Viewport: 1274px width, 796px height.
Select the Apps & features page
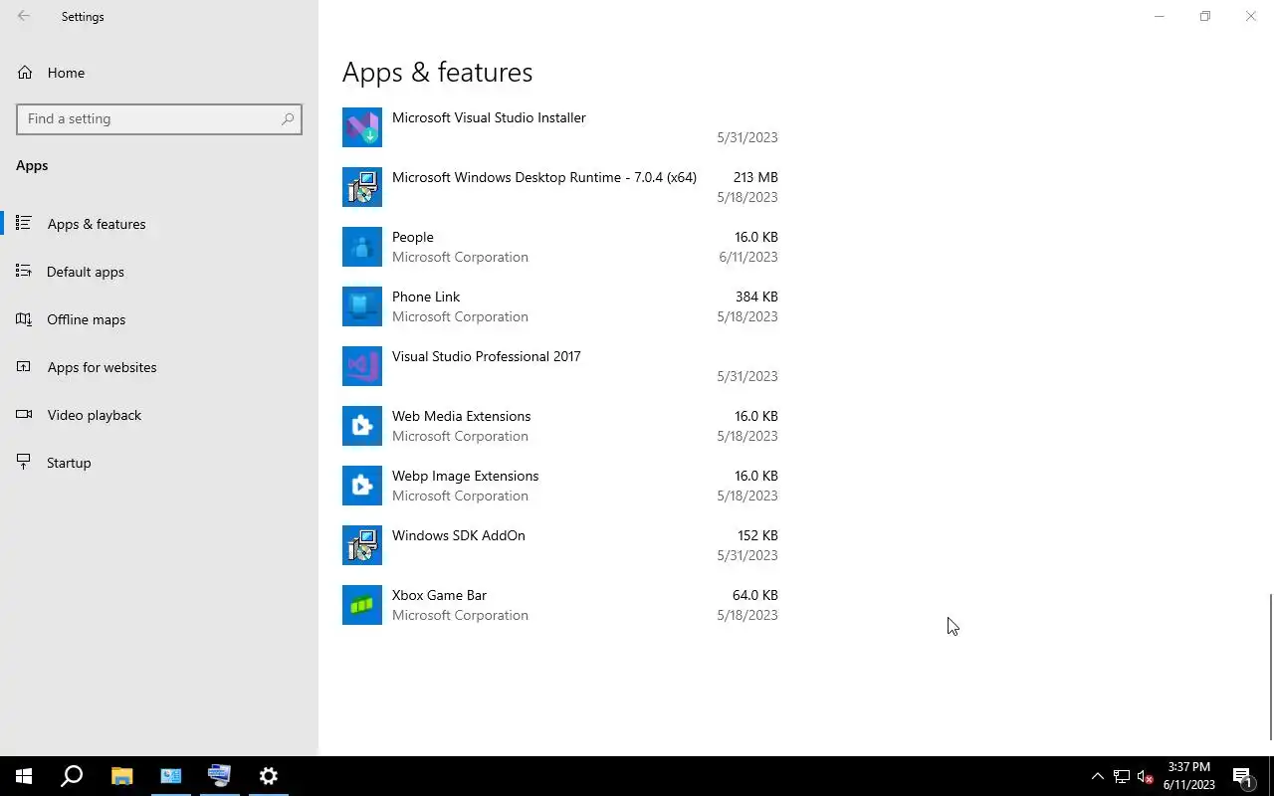pyautogui.click(x=159, y=224)
